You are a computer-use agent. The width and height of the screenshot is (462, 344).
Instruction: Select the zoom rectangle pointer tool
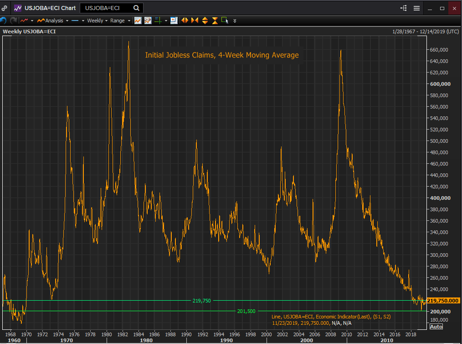225,21
